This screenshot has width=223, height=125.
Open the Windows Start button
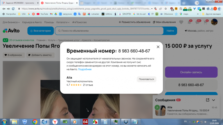4,122
